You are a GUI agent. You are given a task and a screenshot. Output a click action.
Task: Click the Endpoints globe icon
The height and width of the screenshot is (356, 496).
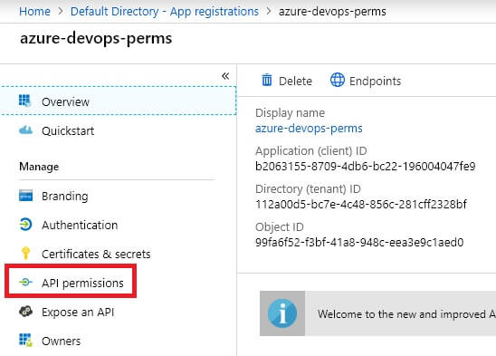[338, 80]
